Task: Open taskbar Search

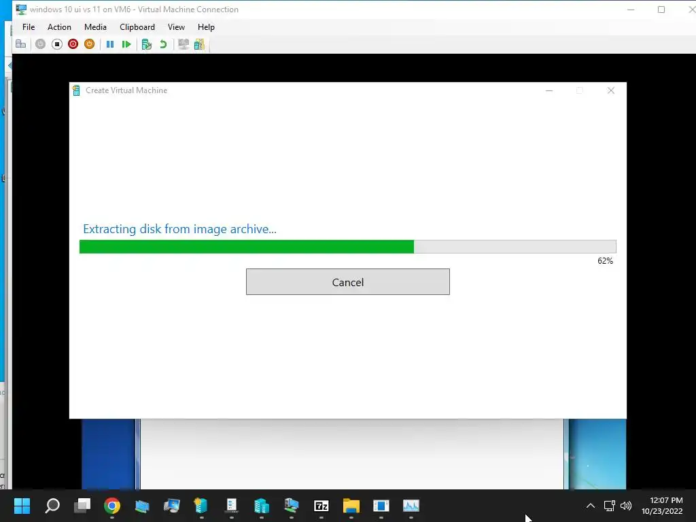Action: tap(52, 506)
